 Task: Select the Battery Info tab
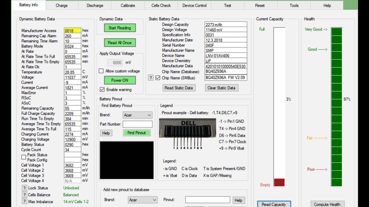tap(29, 5)
